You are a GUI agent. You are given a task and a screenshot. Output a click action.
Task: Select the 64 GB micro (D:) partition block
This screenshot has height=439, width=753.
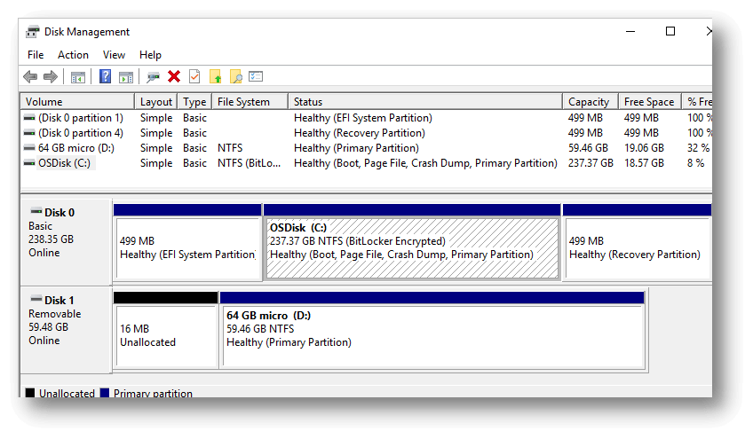[x=432, y=330]
